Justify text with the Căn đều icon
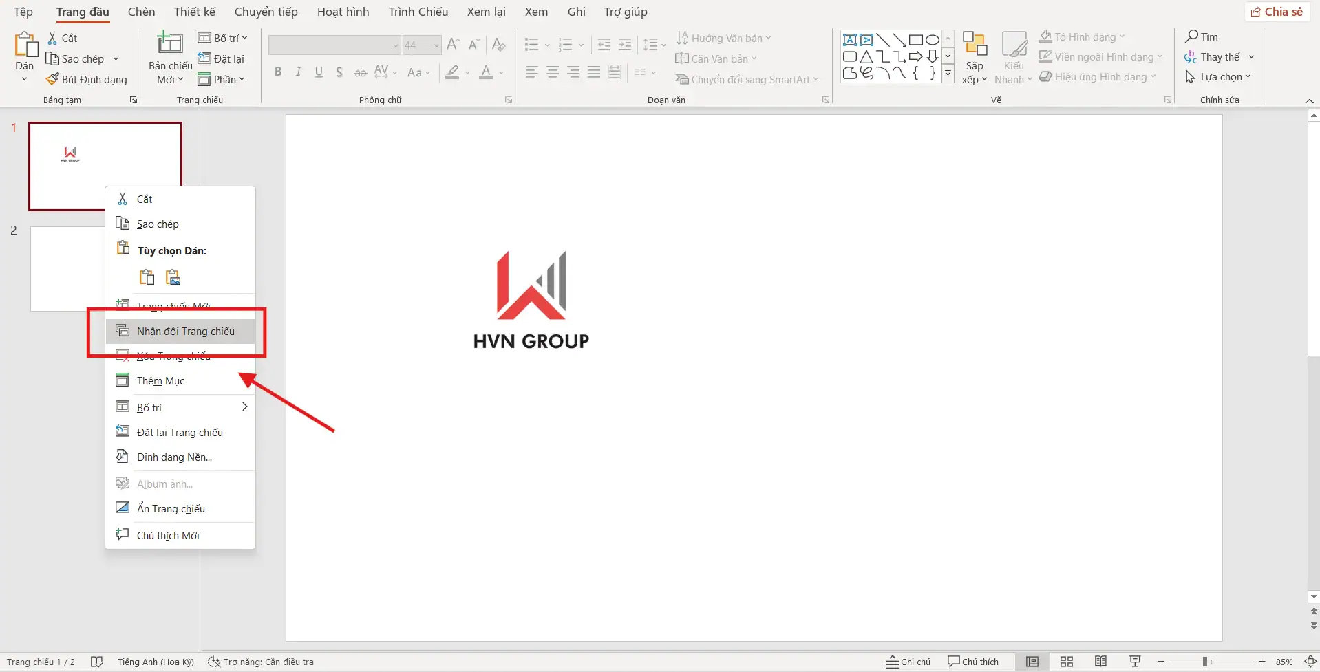1320x672 pixels. [x=594, y=72]
